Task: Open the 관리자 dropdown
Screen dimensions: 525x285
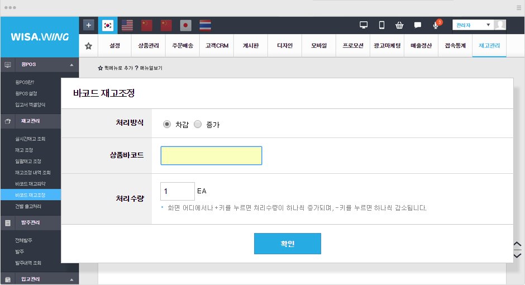Action: click(473, 25)
